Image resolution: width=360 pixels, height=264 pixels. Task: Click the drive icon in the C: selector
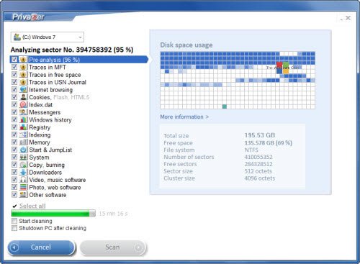coord(17,37)
